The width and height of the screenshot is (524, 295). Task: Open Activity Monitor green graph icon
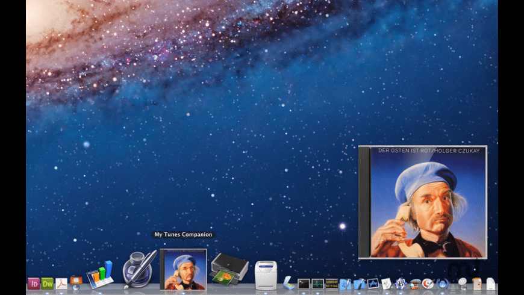(x=317, y=284)
